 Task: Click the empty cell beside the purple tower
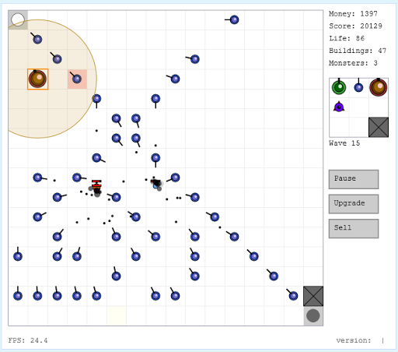click(x=358, y=107)
